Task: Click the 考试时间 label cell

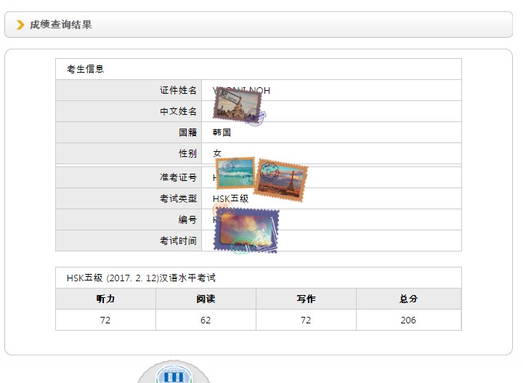Action: pyautogui.click(x=129, y=241)
